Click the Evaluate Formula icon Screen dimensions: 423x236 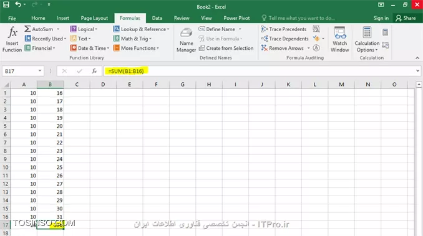point(316,48)
